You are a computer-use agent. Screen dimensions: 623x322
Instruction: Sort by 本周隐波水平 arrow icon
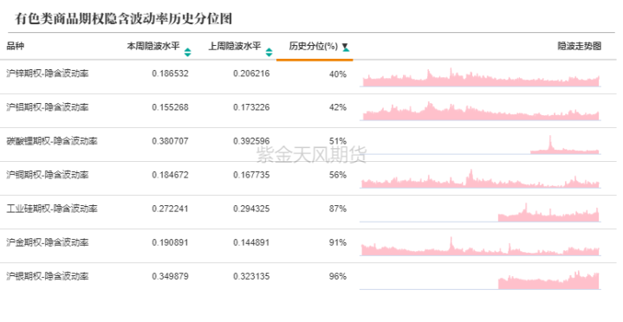(x=187, y=52)
